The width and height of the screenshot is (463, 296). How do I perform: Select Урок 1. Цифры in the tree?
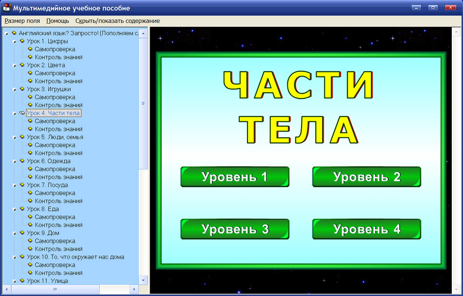pyautogui.click(x=47, y=41)
